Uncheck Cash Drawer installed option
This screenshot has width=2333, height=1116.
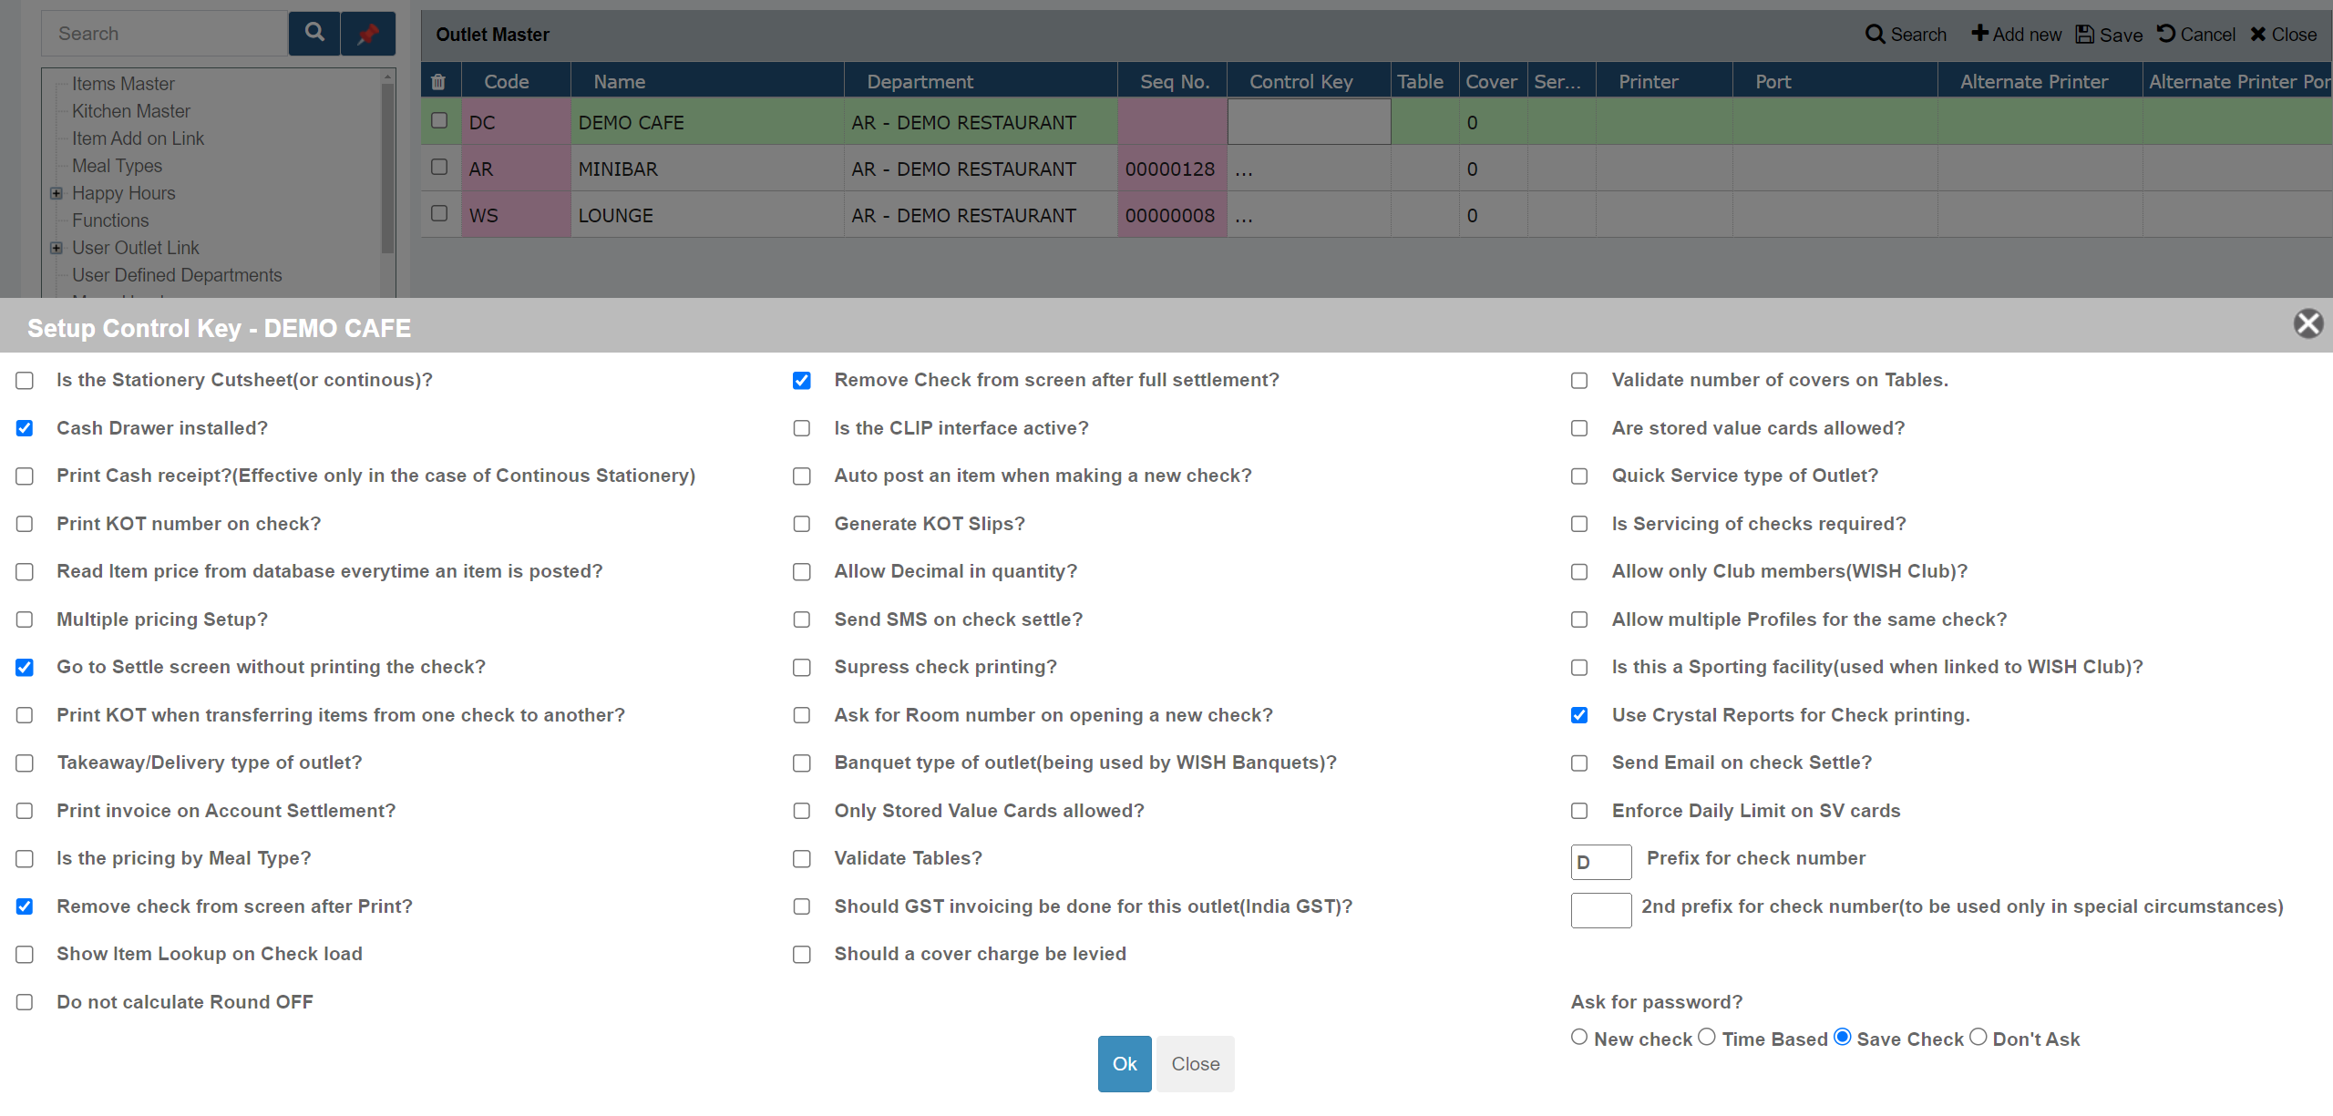pos(25,428)
